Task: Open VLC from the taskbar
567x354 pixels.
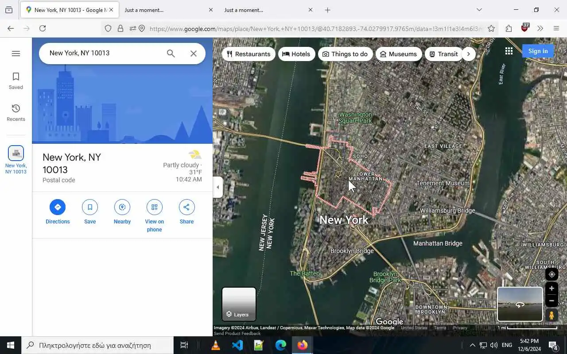Action: point(216,345)
